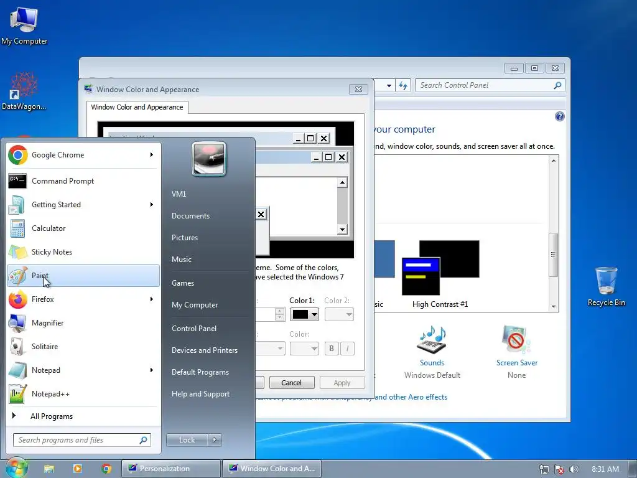Open the Color 2 dropdown

coord(339,314)
